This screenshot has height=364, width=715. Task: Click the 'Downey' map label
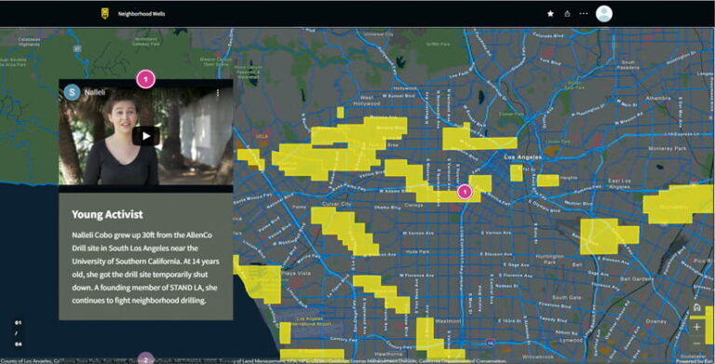click(655, 321)
